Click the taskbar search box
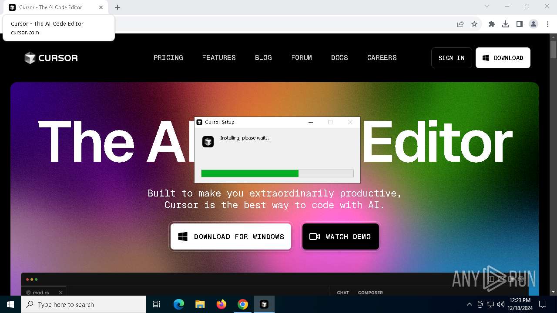The height and width of the screenshot is (313, 557). point(84,304)
